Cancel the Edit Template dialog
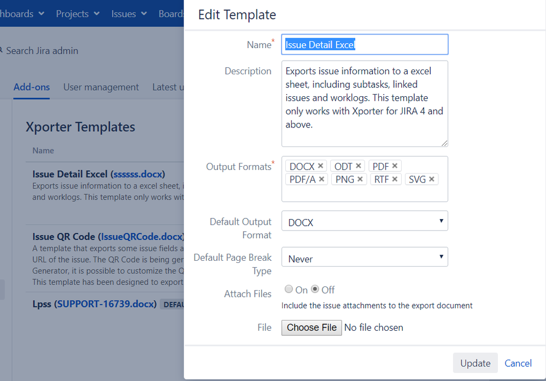Viewport: 546px width, 381px height. click(x=518, y=364)
